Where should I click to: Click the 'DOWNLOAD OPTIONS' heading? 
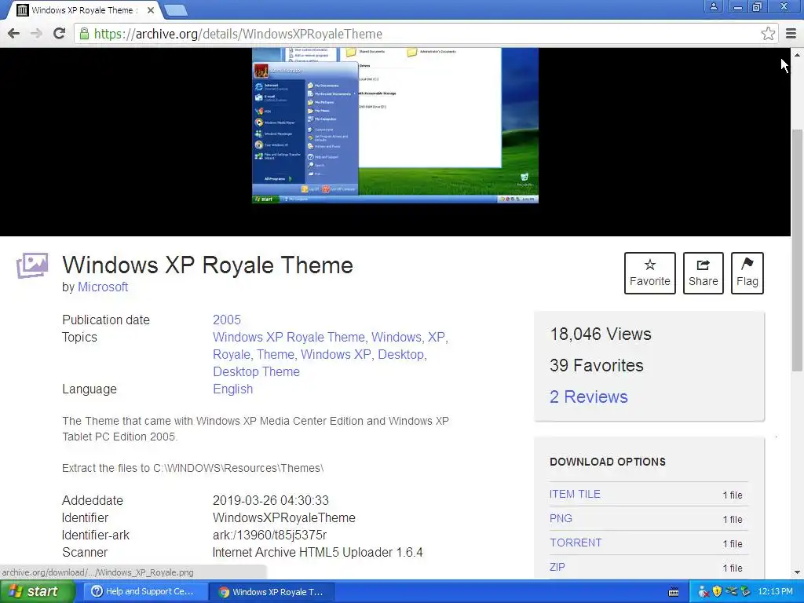coord(608,462)
